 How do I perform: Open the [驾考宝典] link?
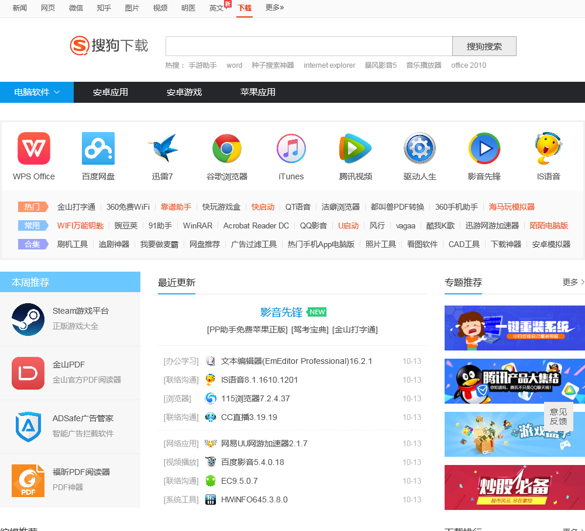pyautogui.click(x=309, y=330)
